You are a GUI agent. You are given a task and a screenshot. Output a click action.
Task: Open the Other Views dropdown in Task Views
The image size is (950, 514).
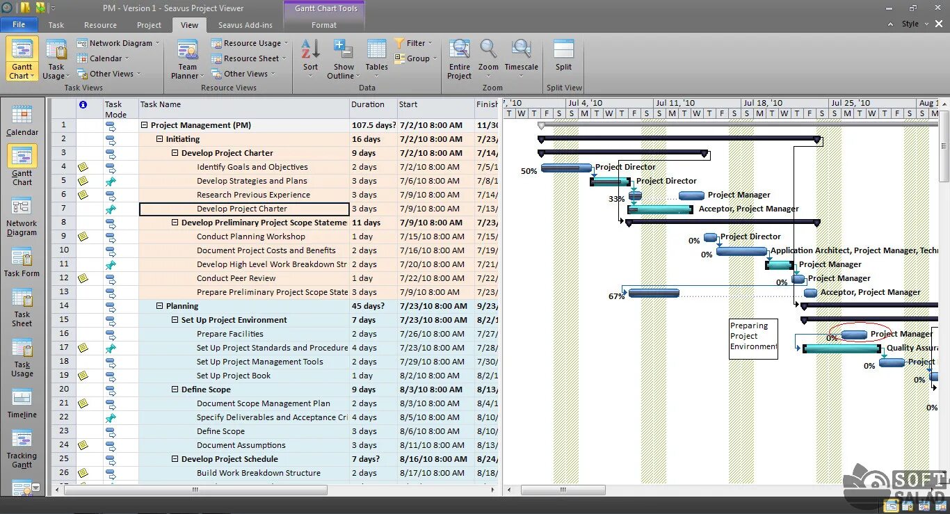[109, 74]
